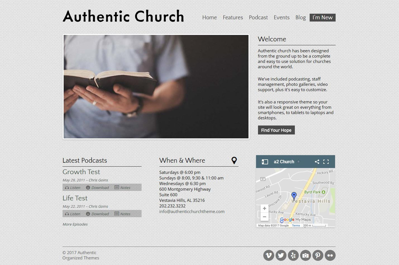Download the Life Test podcast

pyautogui.click(x=97, y=214)
